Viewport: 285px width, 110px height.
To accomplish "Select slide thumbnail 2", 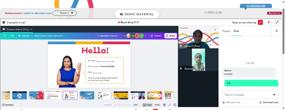I will (x=19, y=95).
